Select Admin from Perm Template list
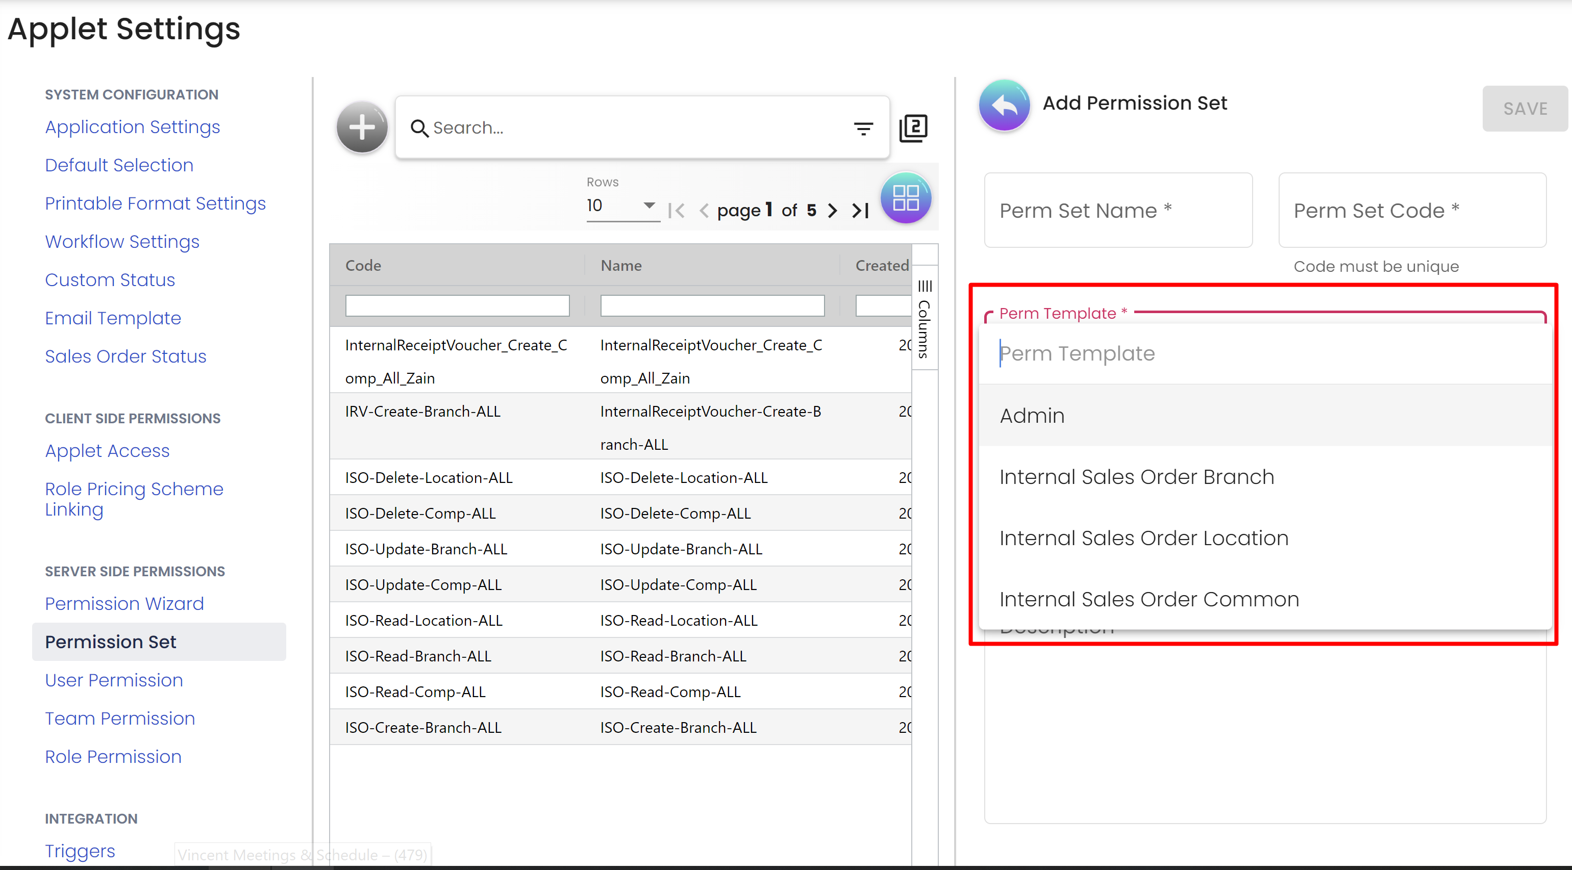Viewport: 1572px width, 870px height. 1032,416
